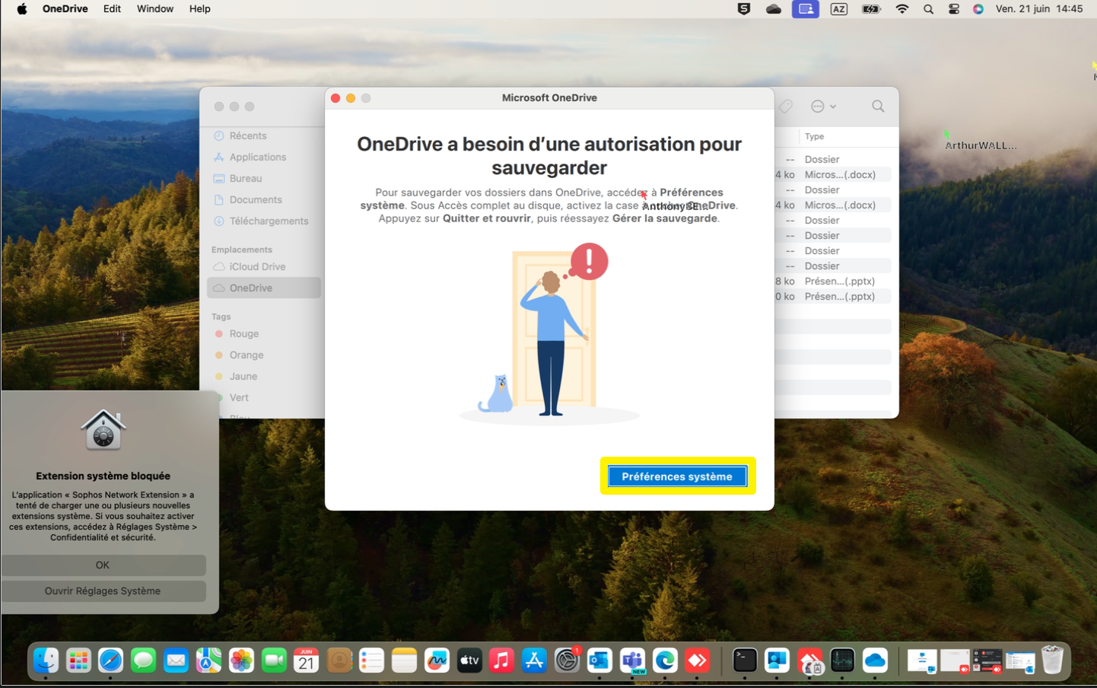This screenshot has height=688, width=1097.
Task: Select the Orange tag color dot
Action: pos(219,355)
